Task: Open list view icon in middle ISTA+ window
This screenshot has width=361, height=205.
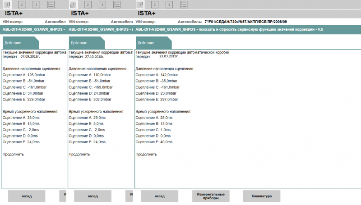Action: pos(117,5)
